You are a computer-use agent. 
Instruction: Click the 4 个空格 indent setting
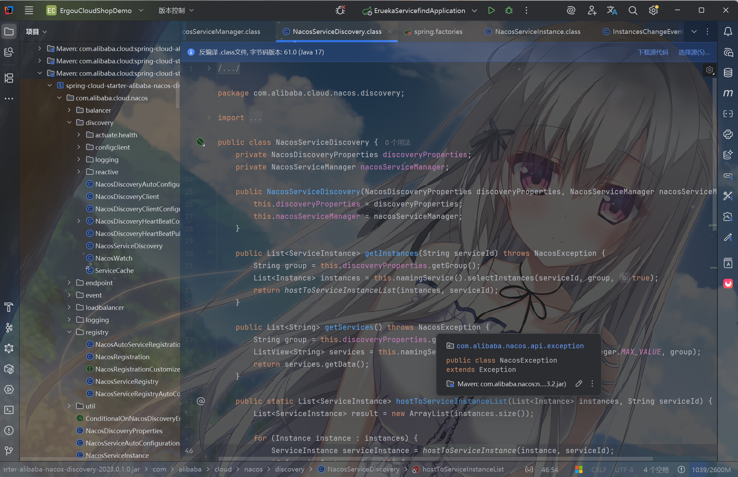[x=656, y=469]
